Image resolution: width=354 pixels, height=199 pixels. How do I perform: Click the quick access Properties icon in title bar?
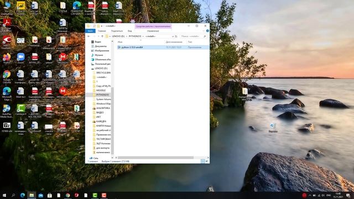point(94,26)
